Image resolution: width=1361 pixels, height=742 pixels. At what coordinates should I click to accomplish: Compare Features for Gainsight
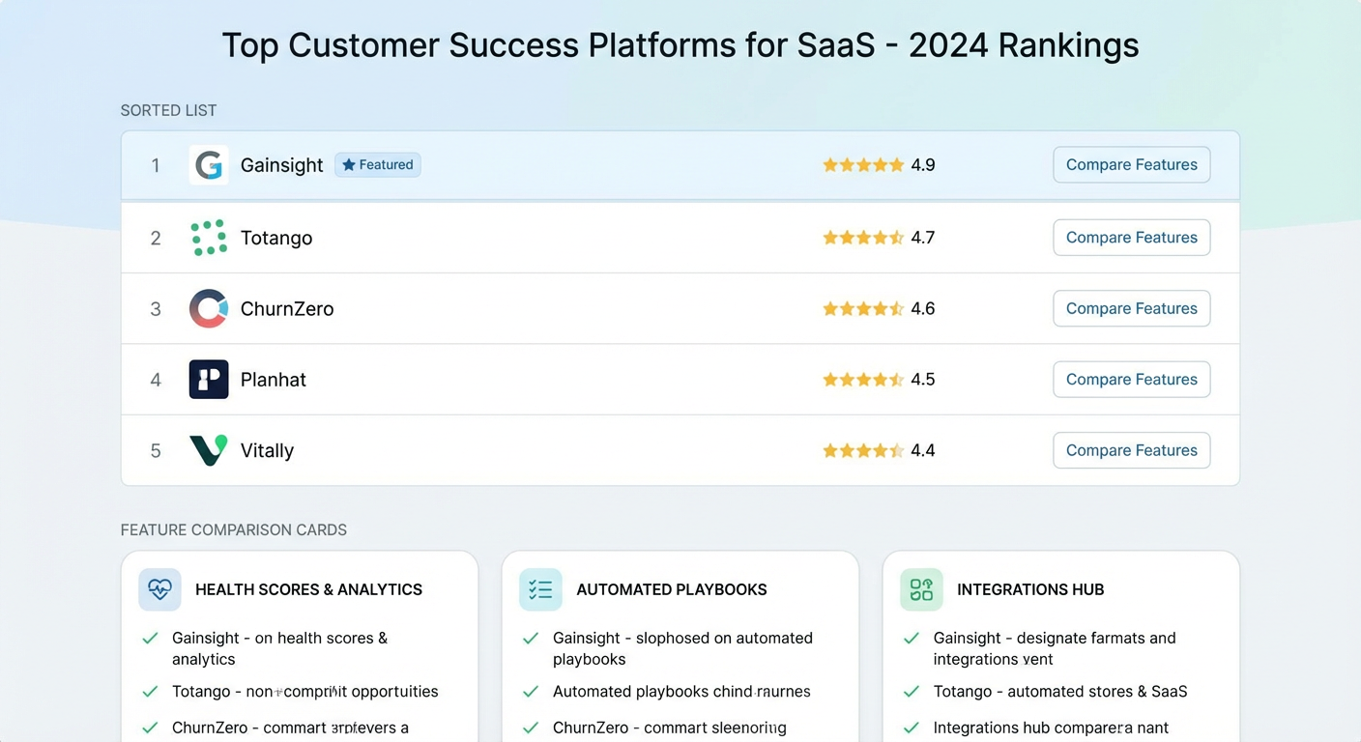point(1131,165)
